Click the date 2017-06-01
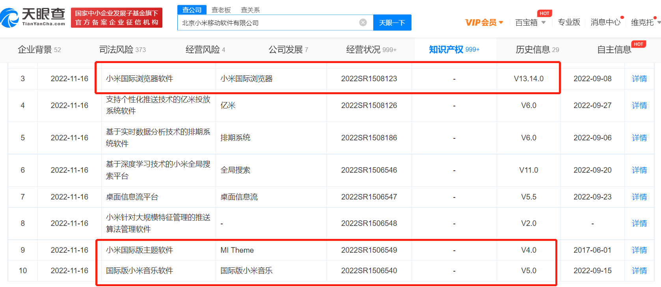The image size is (661, 287). [592, 250]
